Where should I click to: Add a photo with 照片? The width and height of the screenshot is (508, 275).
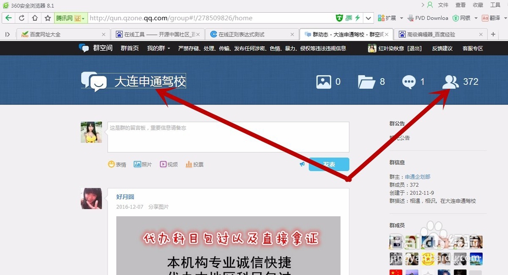pos(143,164)
